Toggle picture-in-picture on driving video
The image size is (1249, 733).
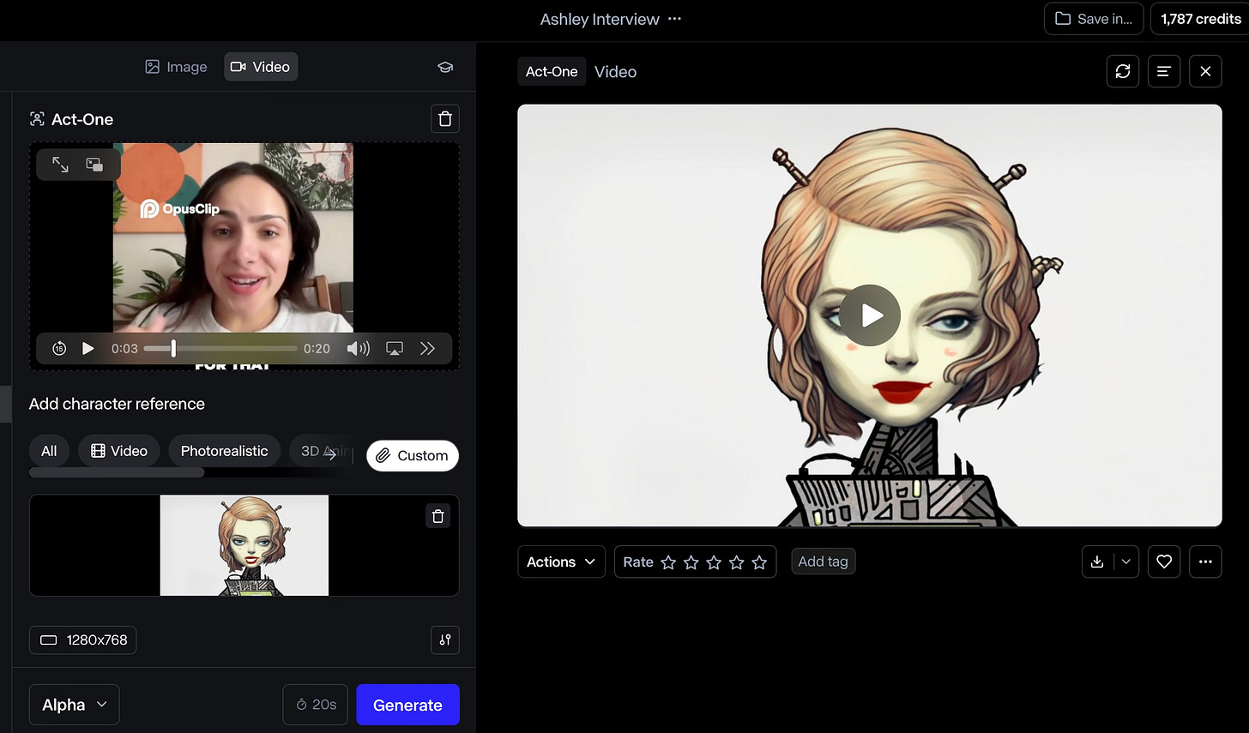(94, 165)
